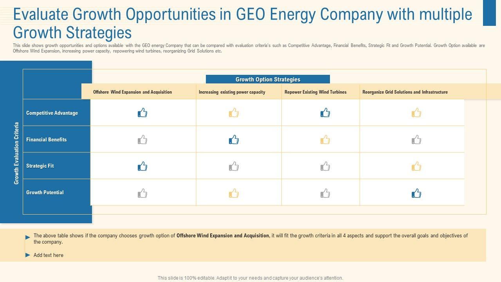Click the Competitive Advantage row label
This screenshot has width=501, height=282.
tap(52, 113)
